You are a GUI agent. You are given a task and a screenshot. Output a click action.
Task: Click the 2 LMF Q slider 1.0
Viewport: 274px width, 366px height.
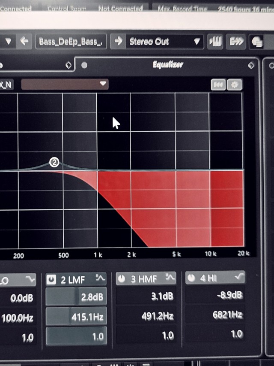tap(77, 336)
